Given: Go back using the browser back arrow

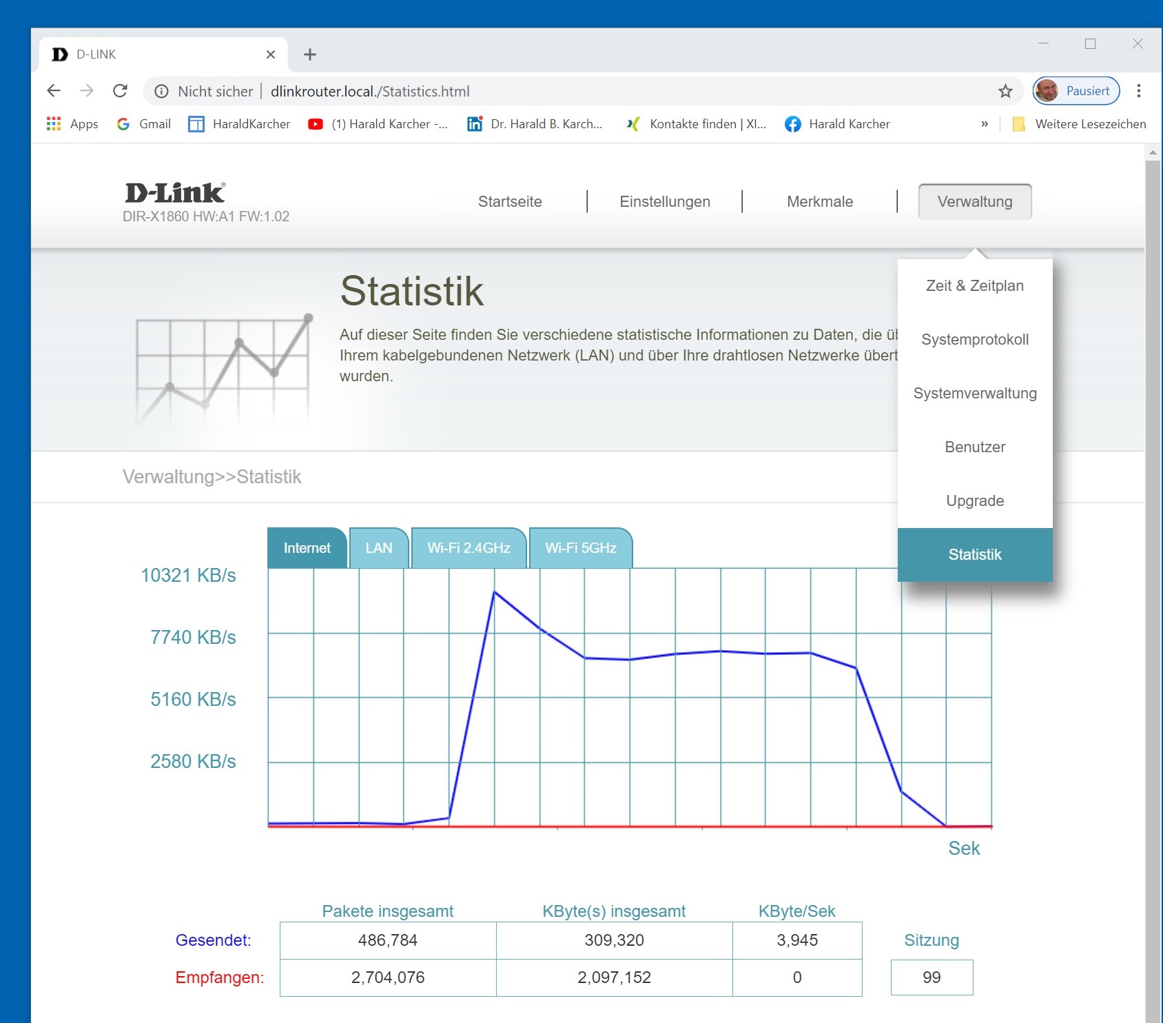Looking at the screenshot, I should (54, 91).
